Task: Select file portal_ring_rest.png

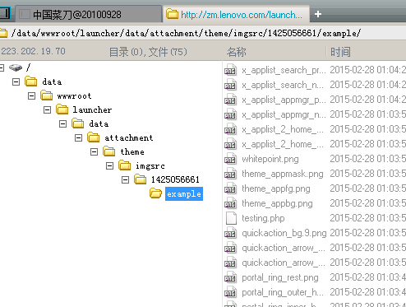Action: pyautogui.click(x=280, y=277)
